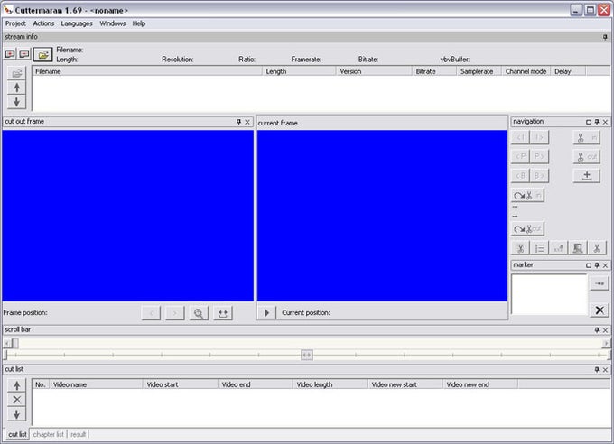This screenshot has height=444, width=614.
Task: Click the Samplerate column header
Action: click(x=479, y=71)
